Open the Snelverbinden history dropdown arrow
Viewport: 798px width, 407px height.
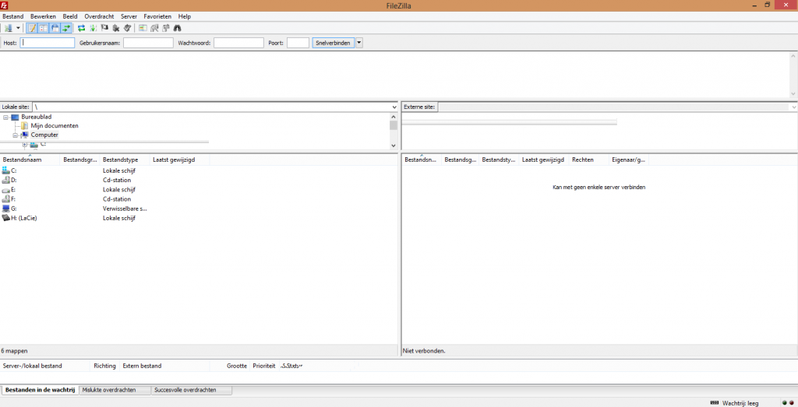coord(358,43)
